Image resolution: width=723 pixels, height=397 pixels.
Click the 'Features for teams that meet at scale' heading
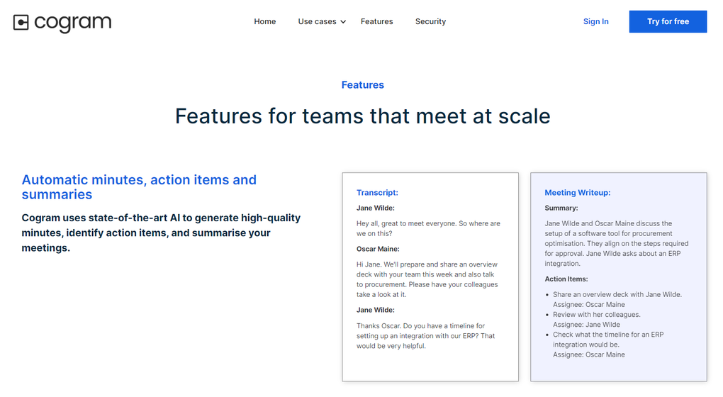tap(362, 116)
